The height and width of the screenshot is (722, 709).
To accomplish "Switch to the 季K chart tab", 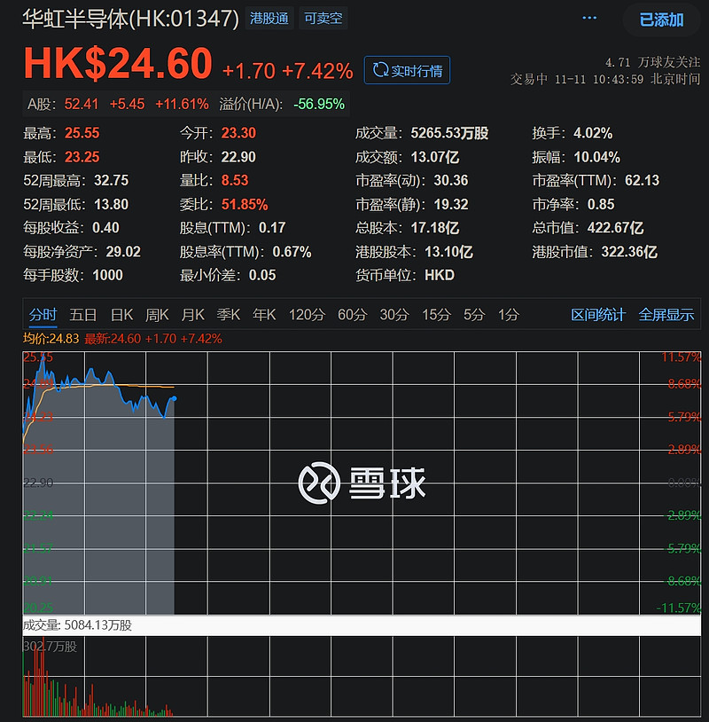I will pos(228,315).
